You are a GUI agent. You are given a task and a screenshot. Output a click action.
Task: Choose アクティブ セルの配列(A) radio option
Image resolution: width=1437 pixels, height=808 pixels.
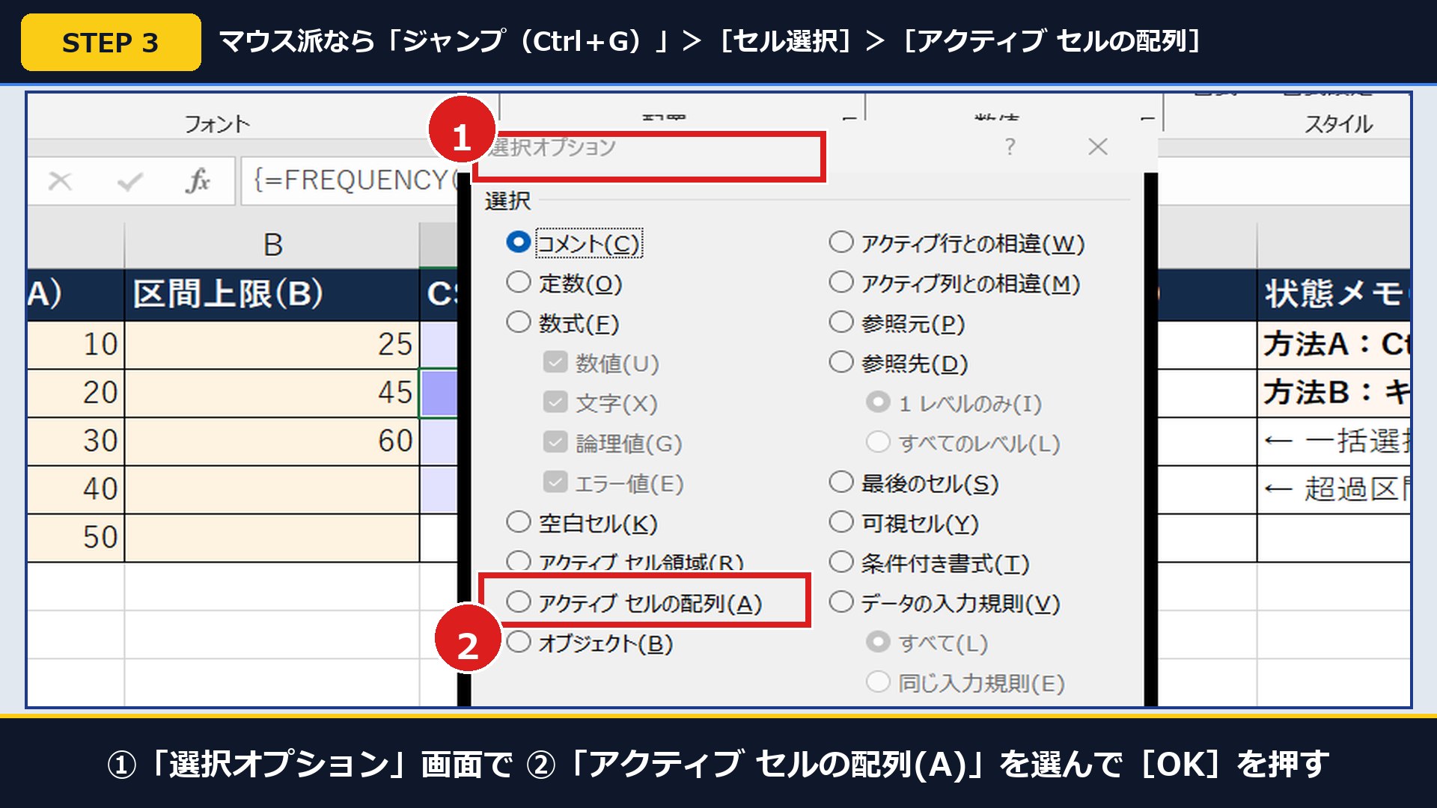[x=518, y=602]
